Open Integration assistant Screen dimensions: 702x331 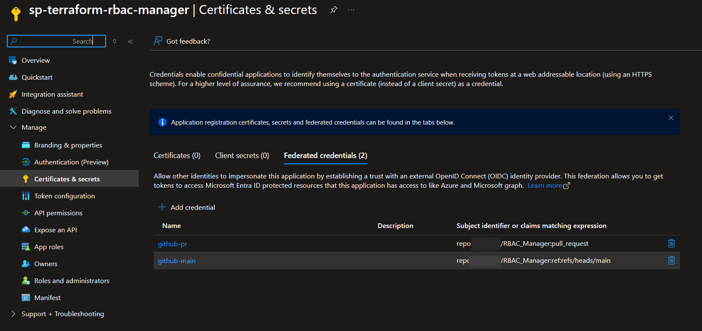52,94
